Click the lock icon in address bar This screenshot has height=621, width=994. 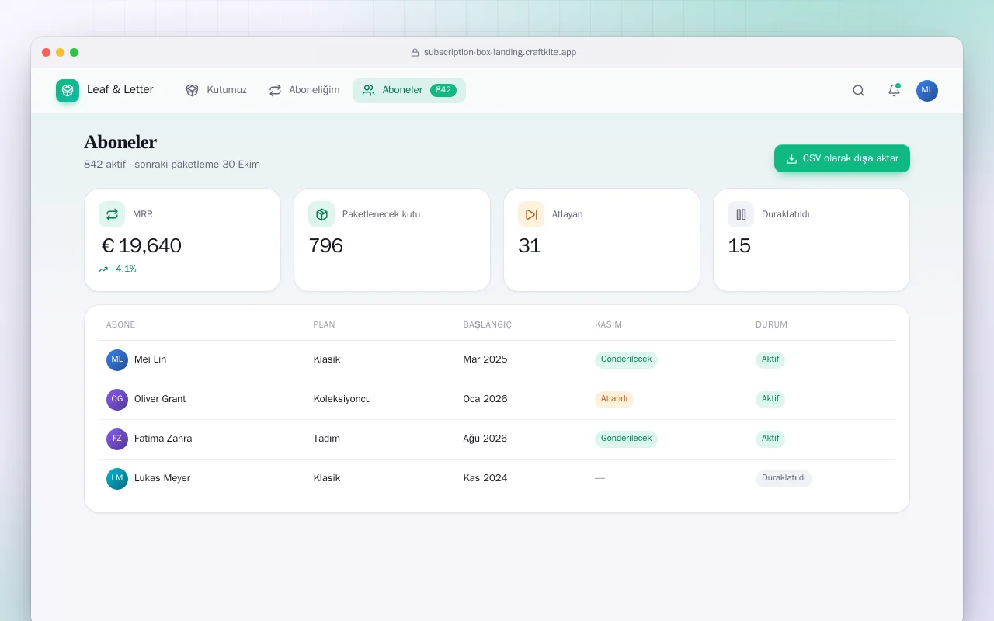[415, 53]
